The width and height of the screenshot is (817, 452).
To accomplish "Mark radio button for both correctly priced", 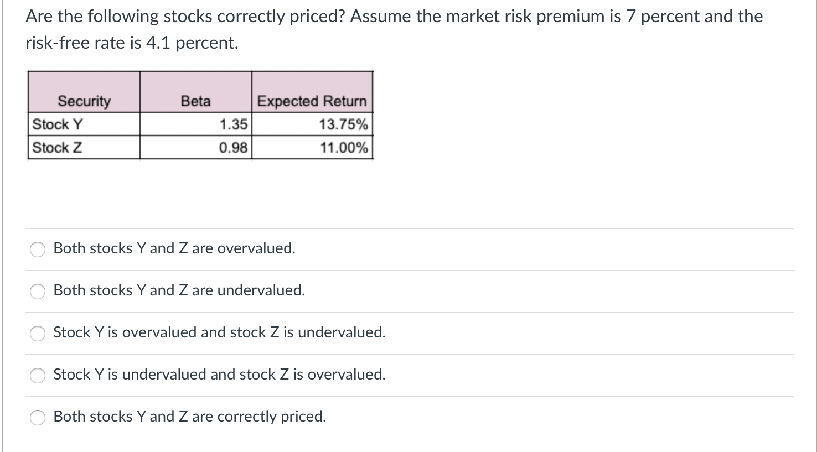I will 38,418.
